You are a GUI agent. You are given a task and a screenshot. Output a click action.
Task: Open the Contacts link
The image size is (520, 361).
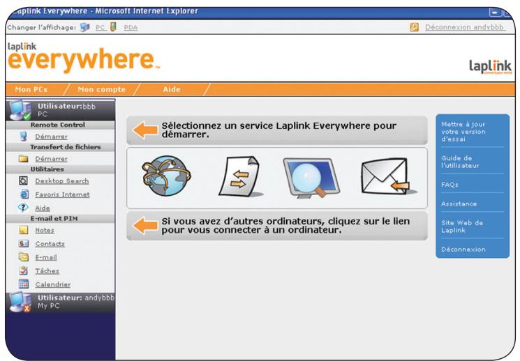point(50,244)
